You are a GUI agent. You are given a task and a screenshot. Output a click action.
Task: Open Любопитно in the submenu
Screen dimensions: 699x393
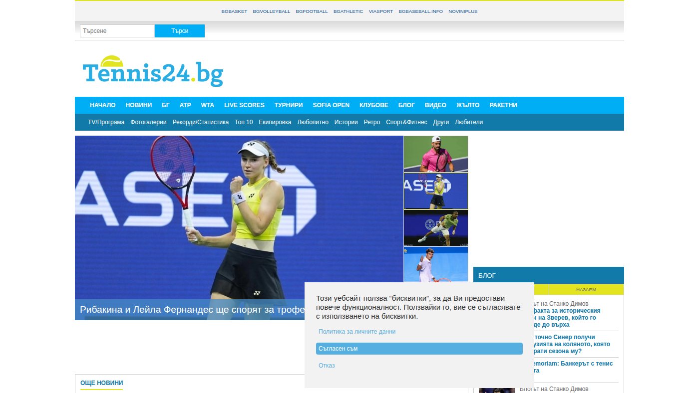[313, 122]
